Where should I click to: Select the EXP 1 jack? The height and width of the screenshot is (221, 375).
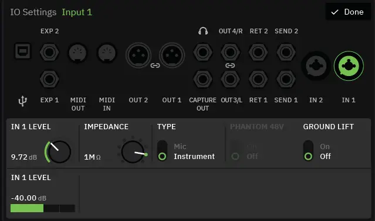point(49,79)
